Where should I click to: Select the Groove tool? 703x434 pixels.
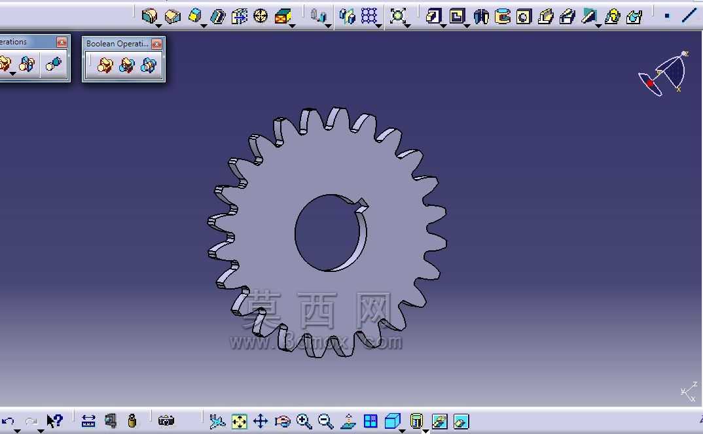pyautogui.click(x=503, y=16)
